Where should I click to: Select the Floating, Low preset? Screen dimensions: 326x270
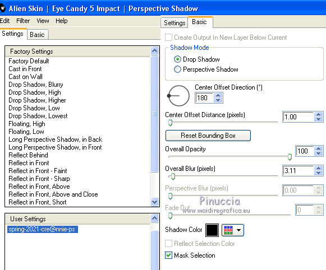tap(26, 132)
